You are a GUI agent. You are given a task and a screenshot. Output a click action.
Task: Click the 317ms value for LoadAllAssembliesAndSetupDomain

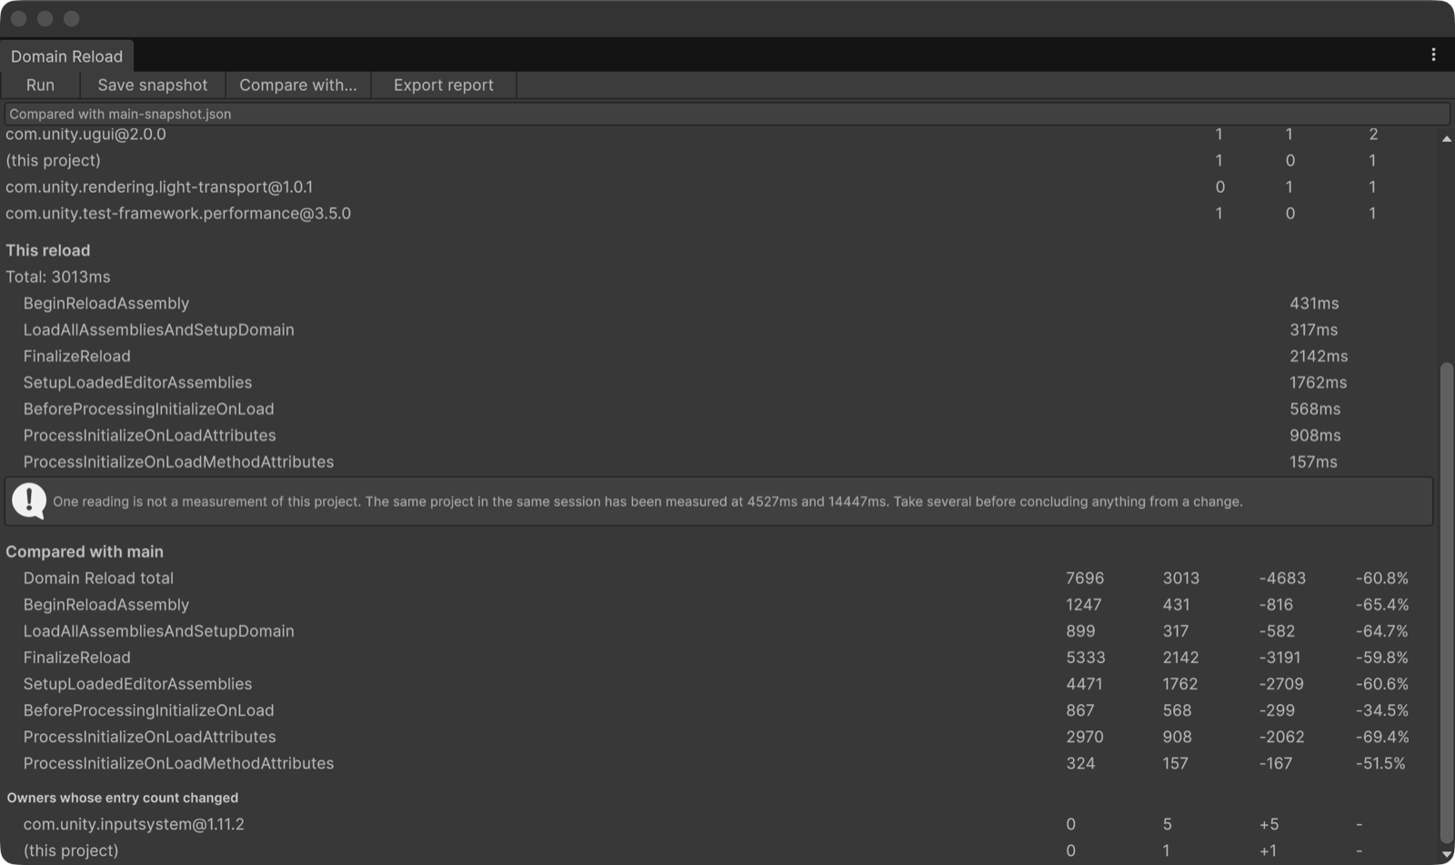[1313, 329]
